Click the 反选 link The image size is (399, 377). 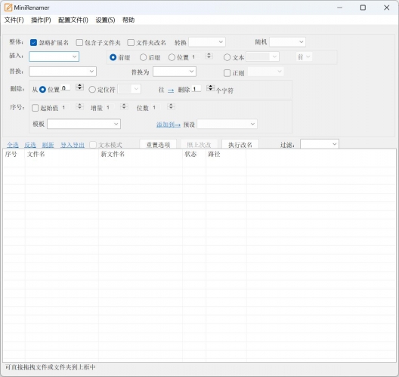coord(30,145)
